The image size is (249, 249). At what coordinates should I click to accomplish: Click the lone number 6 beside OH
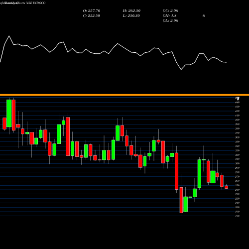204,16
